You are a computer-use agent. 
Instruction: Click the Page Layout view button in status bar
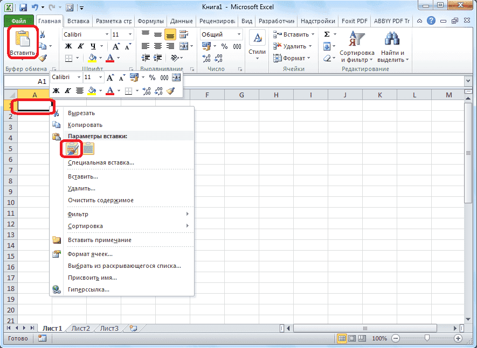[x=351, y=338]
